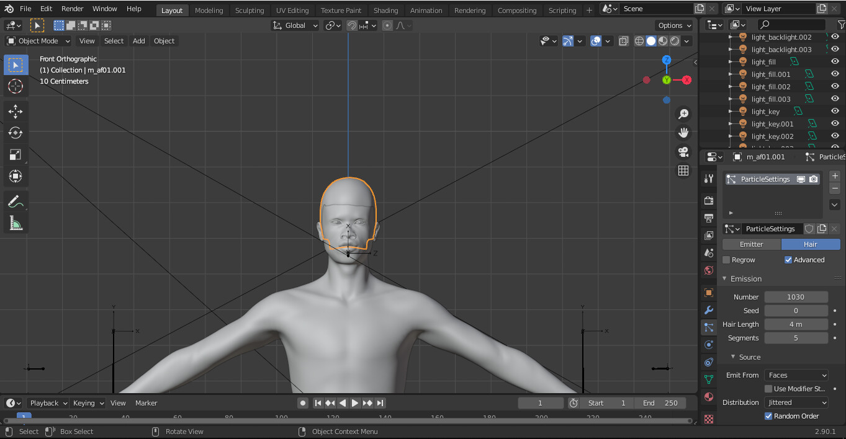The image size is (846, 439).
Task: Open the Emit From Faces dropdown
Action: click(x=796, y=375)
